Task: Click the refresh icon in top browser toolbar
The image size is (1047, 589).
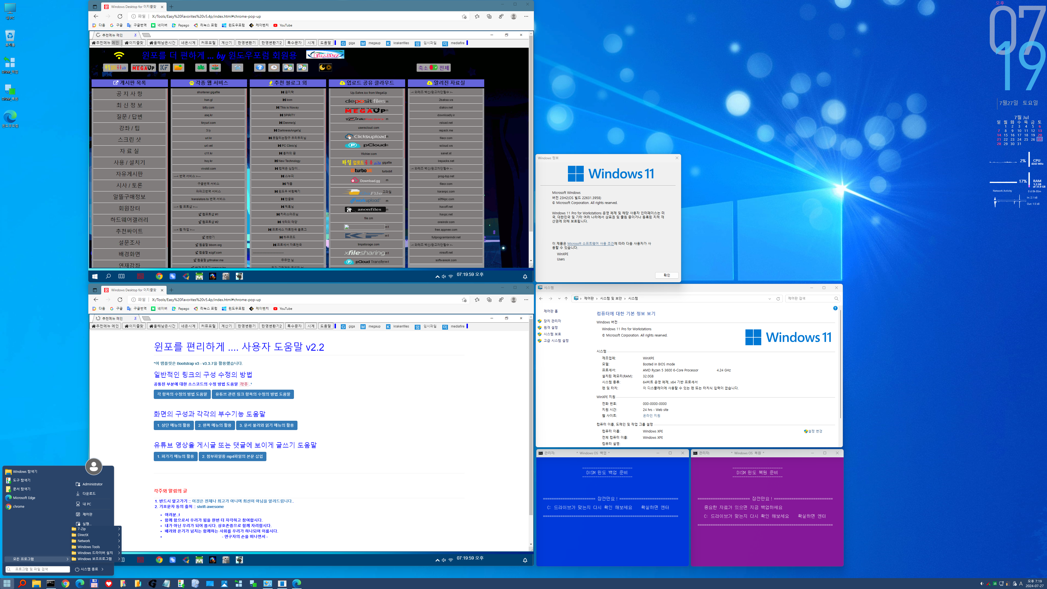Action: 120,16
